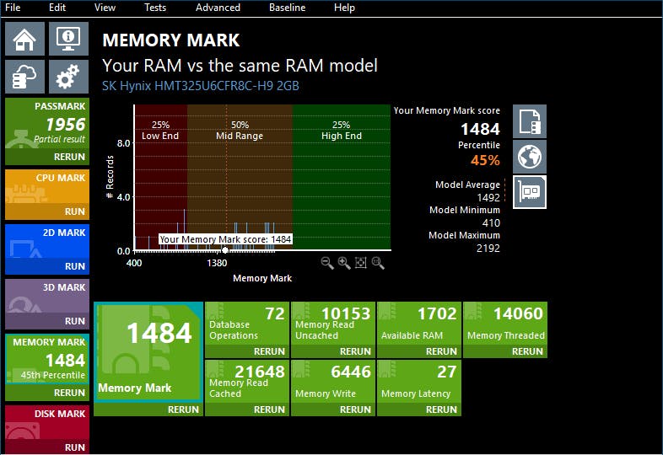The image size is (663, 455).
Task: Rerun the Memory Write test
Action: point(355,409)
